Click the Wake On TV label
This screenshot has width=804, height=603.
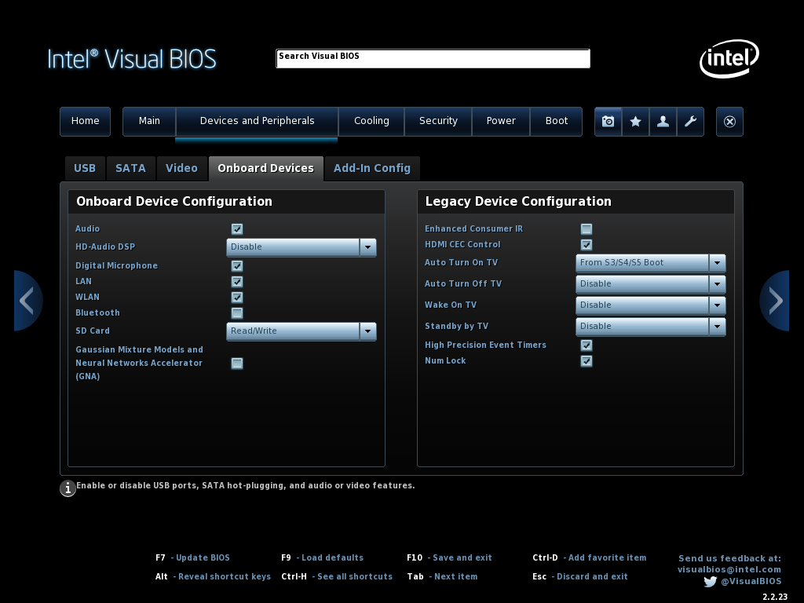point(451,305)
